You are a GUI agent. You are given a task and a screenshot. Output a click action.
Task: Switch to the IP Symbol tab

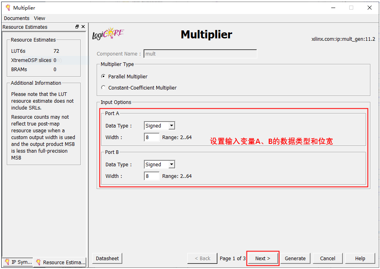[18, 262]
